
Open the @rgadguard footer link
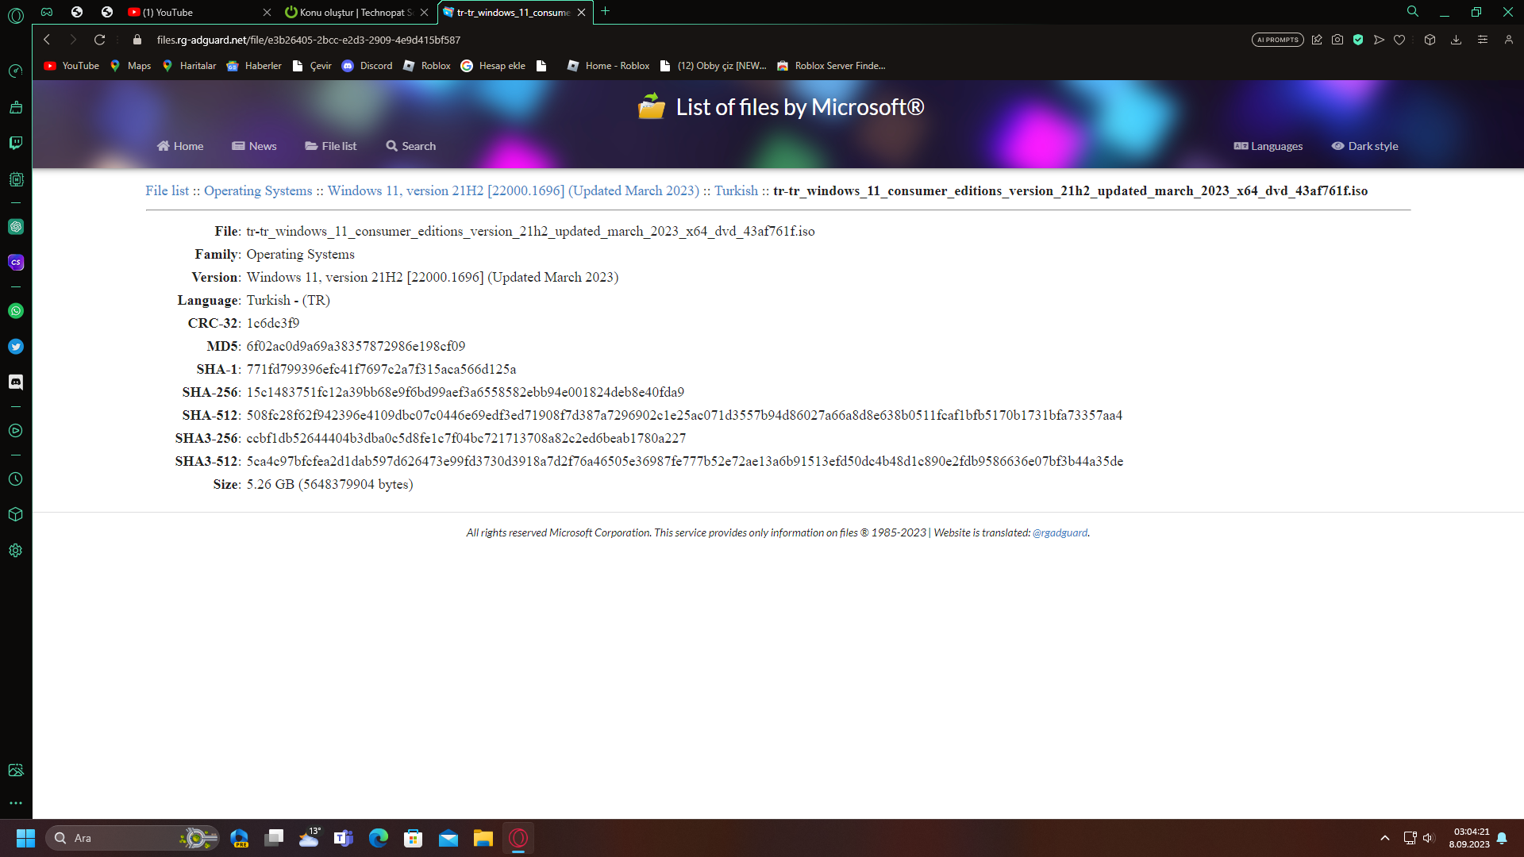(x=1060, y=532)
